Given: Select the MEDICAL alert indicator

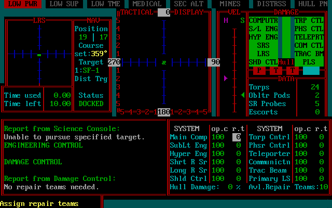Looking at the screenshot, I should pyautogui.click(x=147, y=4).
